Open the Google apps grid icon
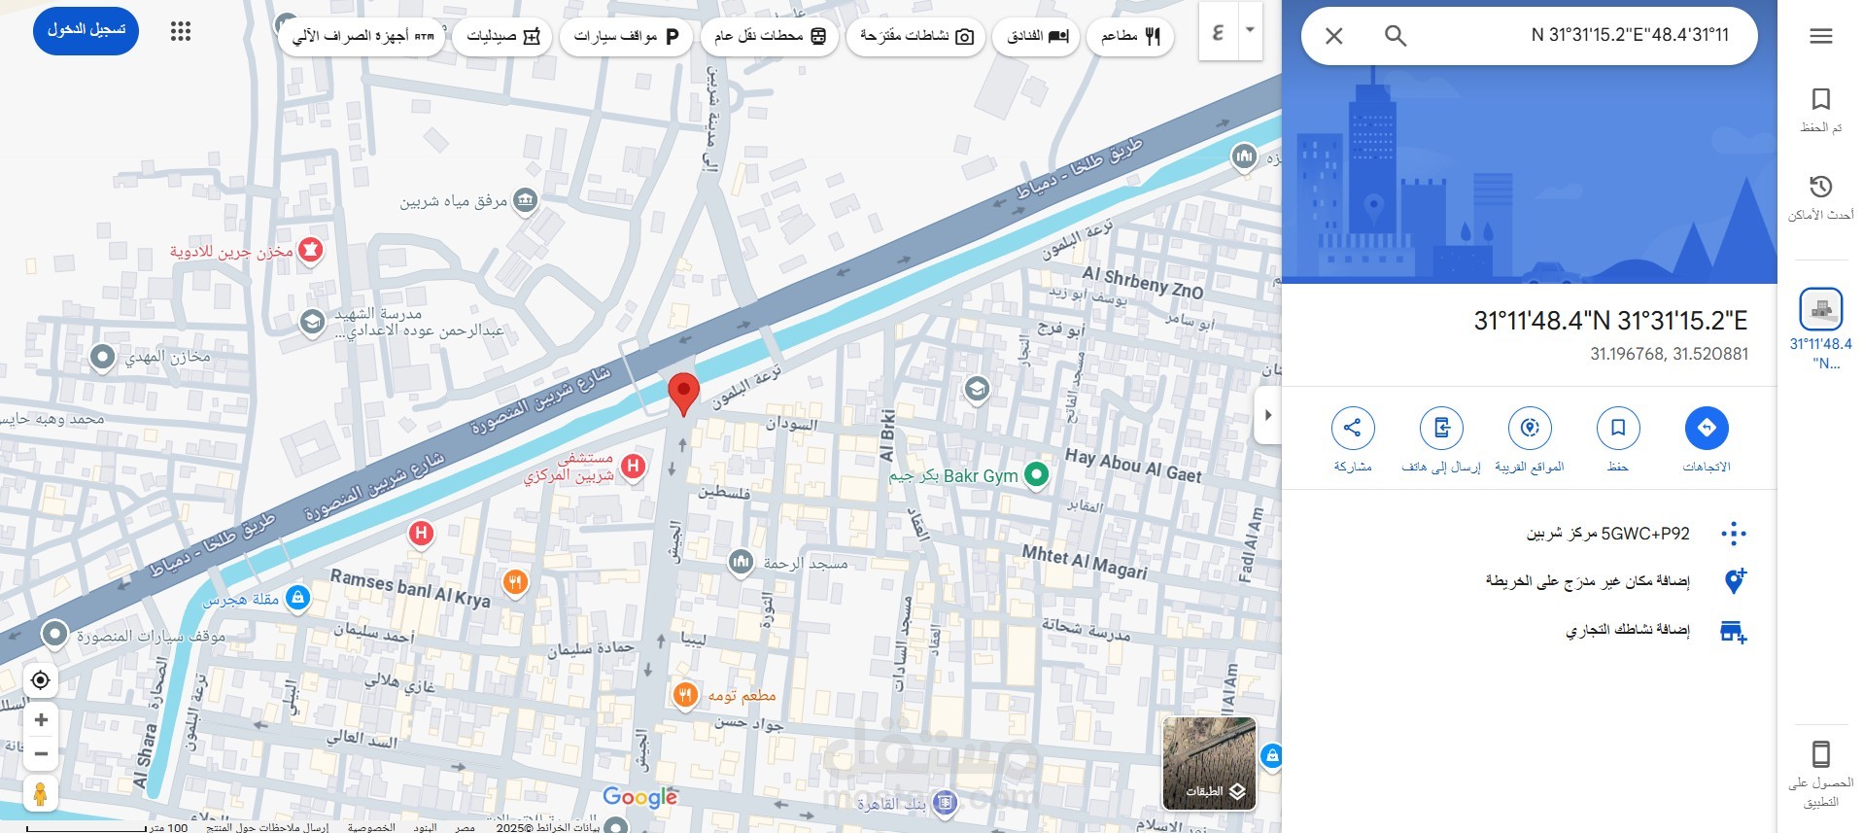This screenshot has width=1863, height=833. [181, 31]
